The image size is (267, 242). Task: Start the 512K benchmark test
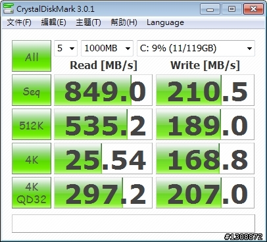click(32, 124)
